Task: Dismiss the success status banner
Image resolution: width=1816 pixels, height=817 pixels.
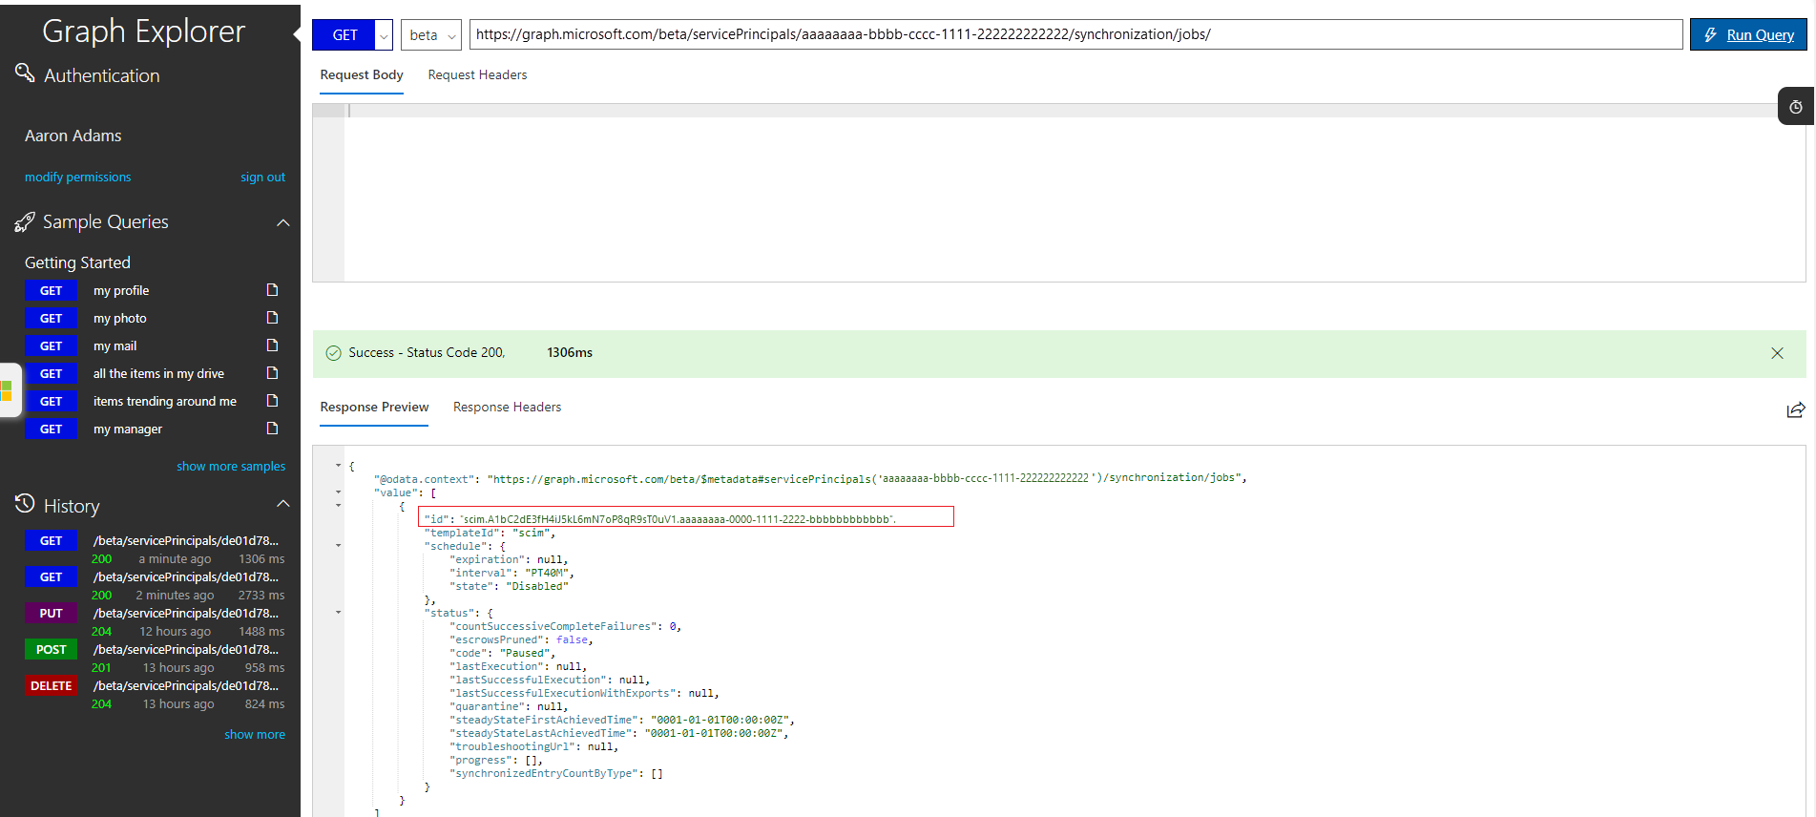Action: [x=1777, y=353]
